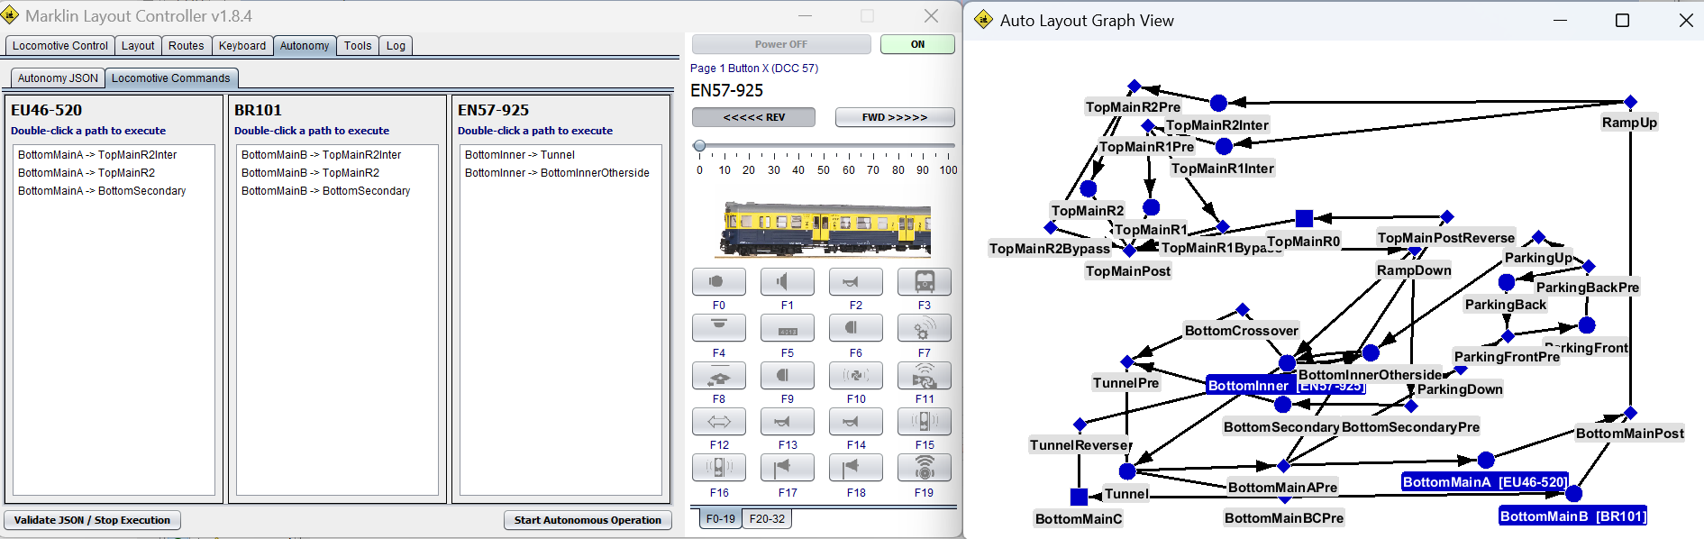Click the TopMainR0 label in graph view
The image size is (1704, 539).
coord(1303,242)
